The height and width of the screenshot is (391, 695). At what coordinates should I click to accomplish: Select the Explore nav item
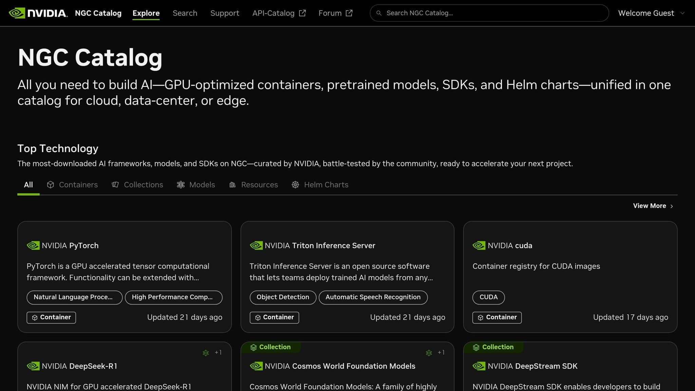click(146, 13)
